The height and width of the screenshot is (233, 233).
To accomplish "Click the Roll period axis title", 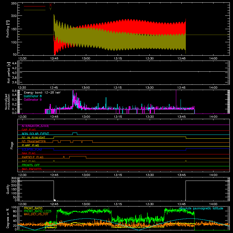I will click(9, 73).
